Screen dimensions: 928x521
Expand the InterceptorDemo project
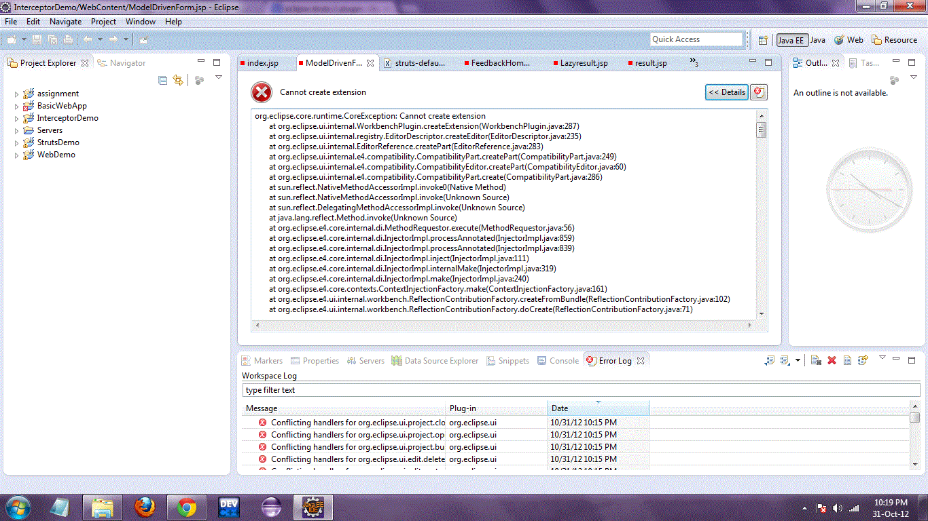17,118
